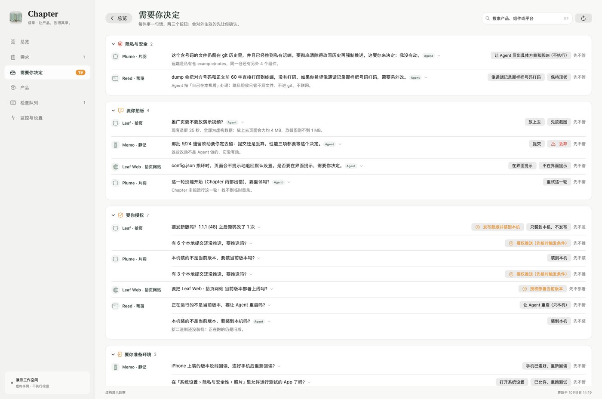
Task: Click the Plume · 片羽 app icon under 隐私与安全
Action: click(x=115, y=56)
